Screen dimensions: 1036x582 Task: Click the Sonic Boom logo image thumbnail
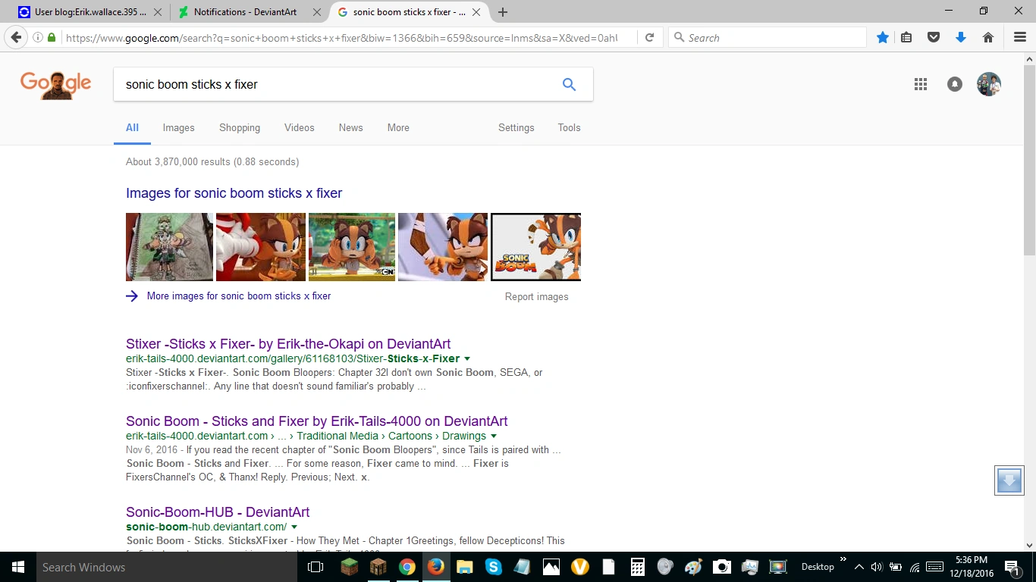[x=535, y=247]
